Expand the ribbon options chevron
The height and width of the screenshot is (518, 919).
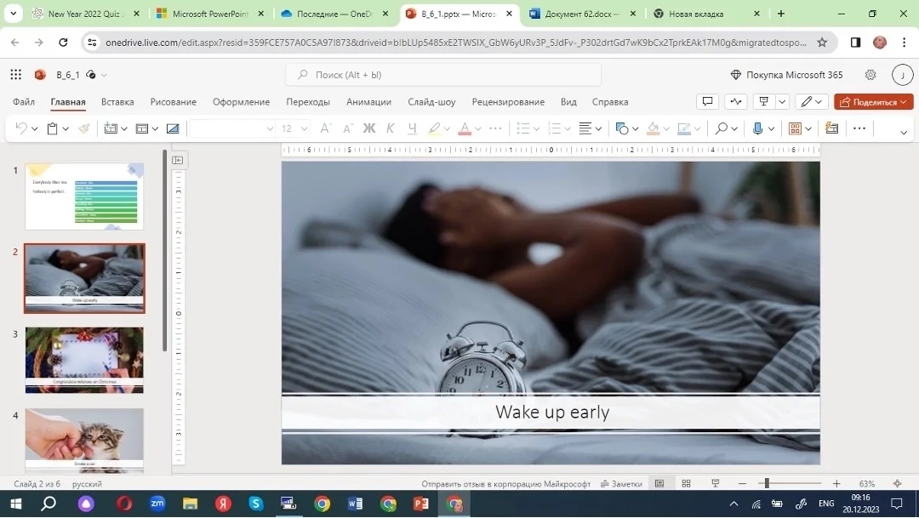[x=903, y=133]
